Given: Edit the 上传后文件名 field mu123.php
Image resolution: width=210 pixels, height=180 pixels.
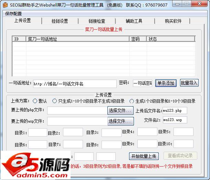Looking at the screenshot, I should tap(175, 111).
